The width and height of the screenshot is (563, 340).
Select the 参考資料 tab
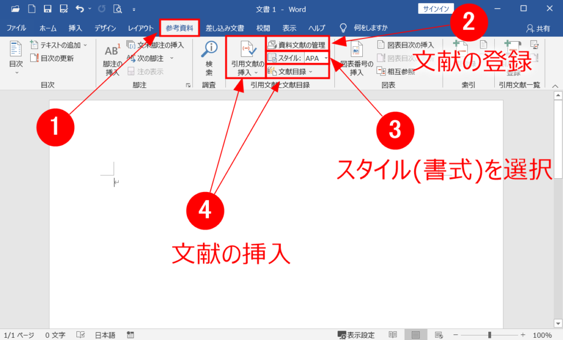click(179, 28)
